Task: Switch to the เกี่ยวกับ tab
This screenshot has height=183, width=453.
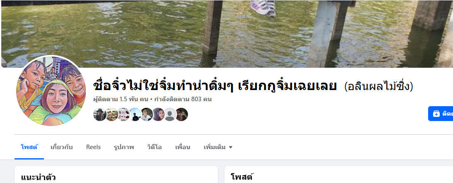Action: click(61, 147)
